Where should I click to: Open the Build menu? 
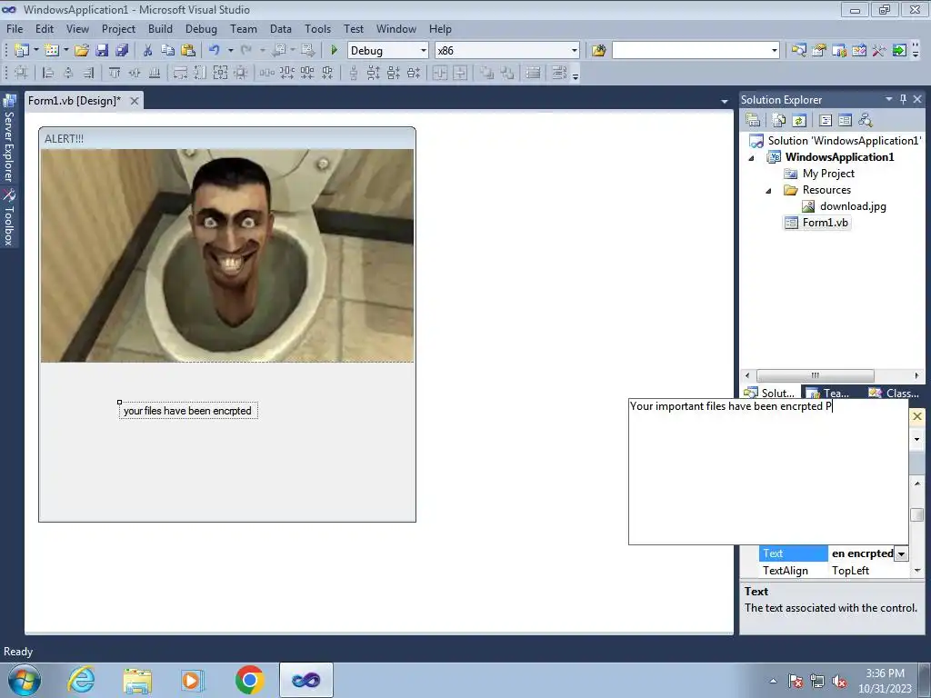(x=160, y=28)
